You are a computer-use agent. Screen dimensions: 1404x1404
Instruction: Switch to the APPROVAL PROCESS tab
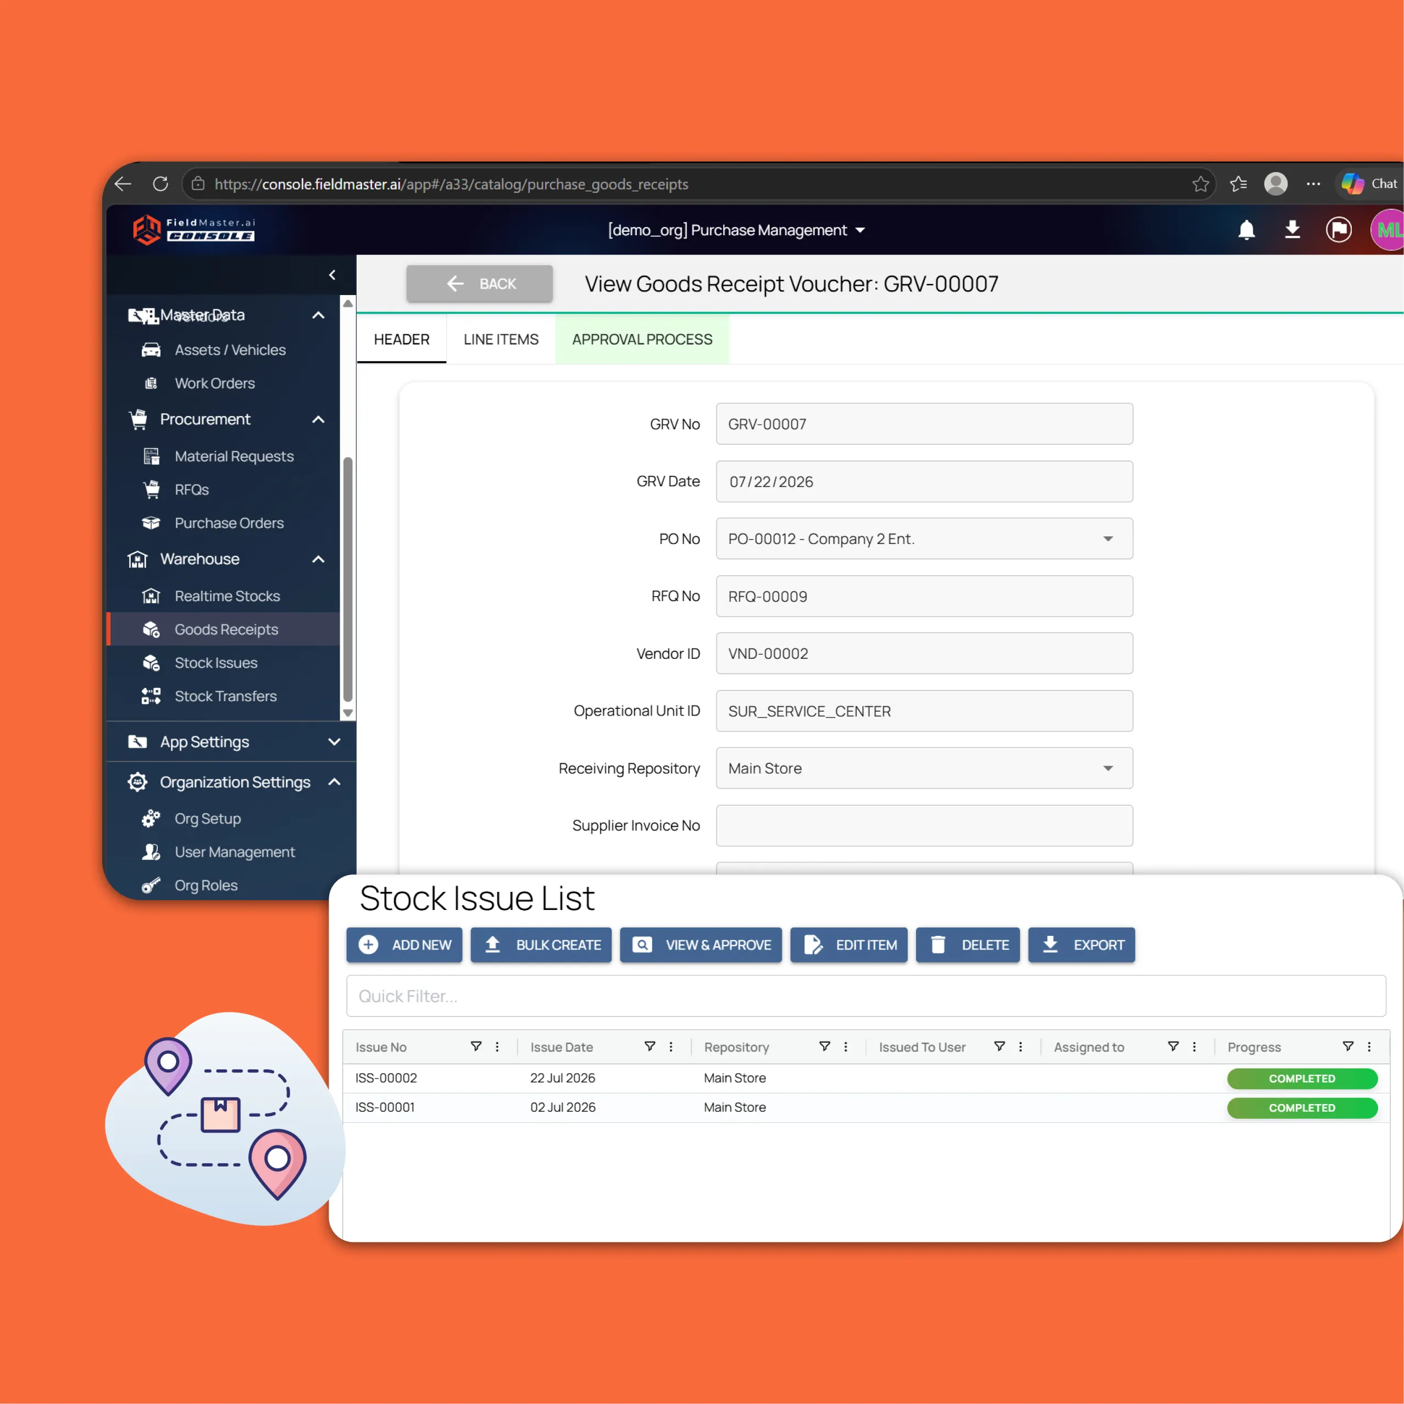(x=642, y=340)
